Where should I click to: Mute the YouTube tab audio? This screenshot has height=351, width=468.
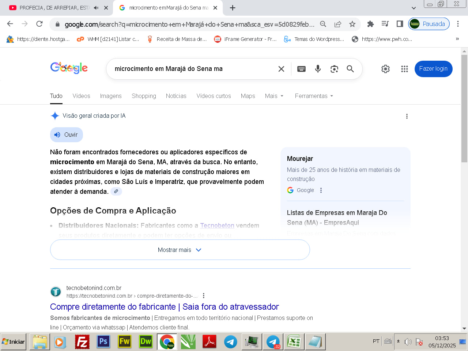click(x=96, y=8)
